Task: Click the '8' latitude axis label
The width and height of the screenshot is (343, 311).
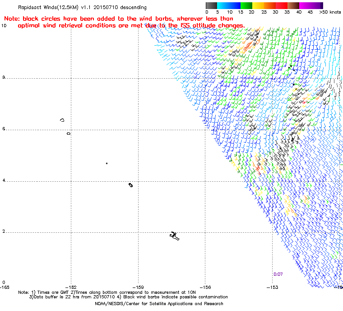Action: [4, 77]
